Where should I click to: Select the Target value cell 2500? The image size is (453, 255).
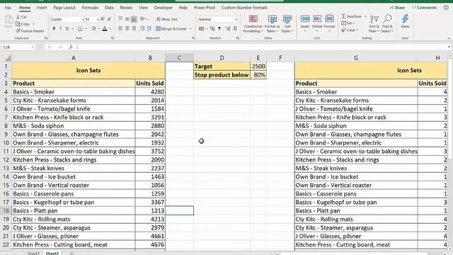click(x=258, y=66)
